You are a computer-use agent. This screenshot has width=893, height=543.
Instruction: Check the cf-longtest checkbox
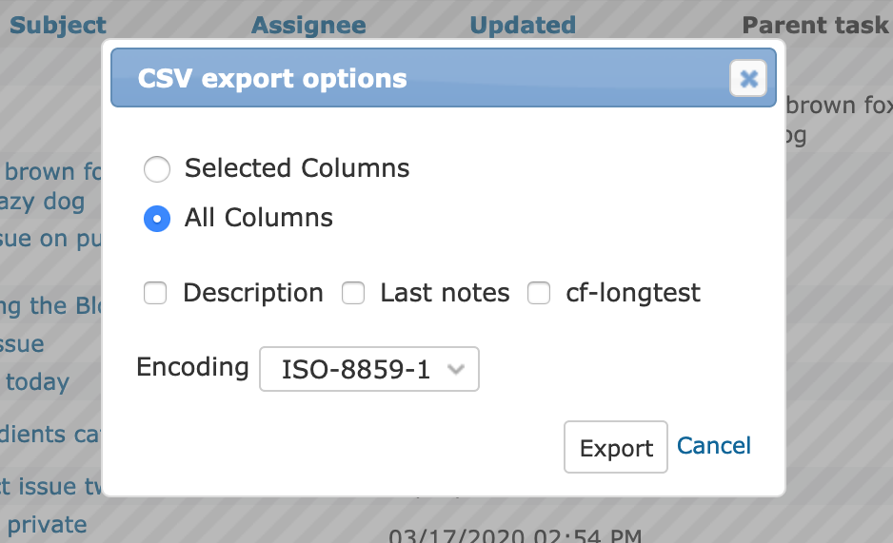click(539, 294)
